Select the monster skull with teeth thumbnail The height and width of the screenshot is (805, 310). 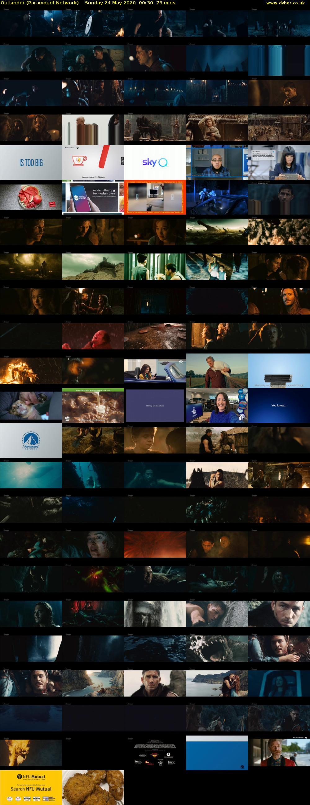217,649
